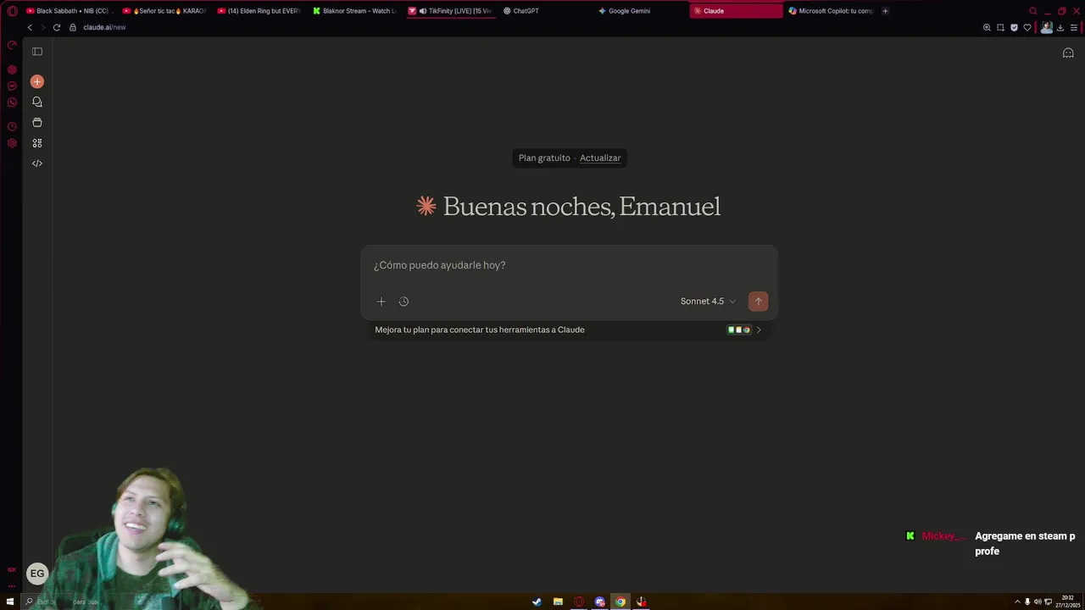The image size is (1085, 610).
Task: Click the attachment plus icon in prompt box
Action: (381, 302)
